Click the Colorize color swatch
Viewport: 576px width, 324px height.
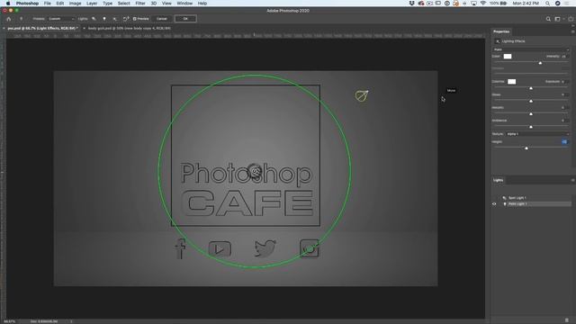(x=512, y=82)
